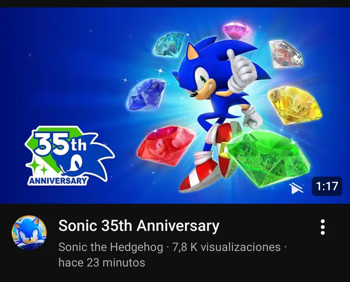Click the dark blue emerald
The width and height of the screenshot is (350, 282).
pyautogui.click(x=146, y=94)
